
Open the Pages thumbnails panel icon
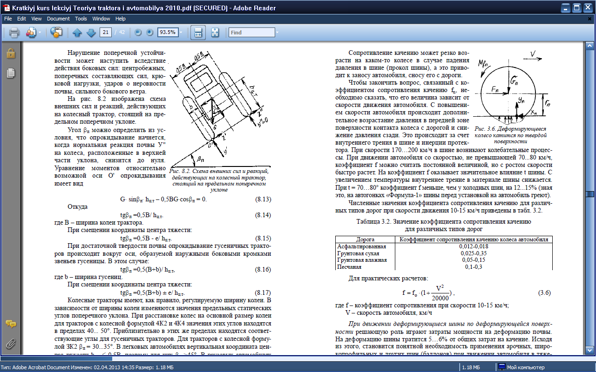11,73
